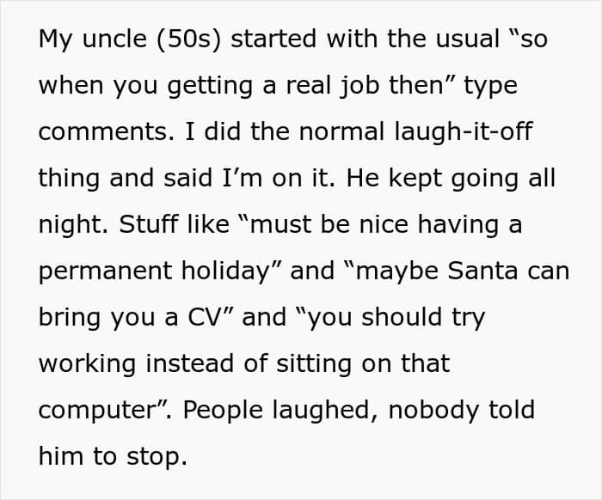Click the word "nice"
The height and width of the screenshot is (500, 602).
390,225
